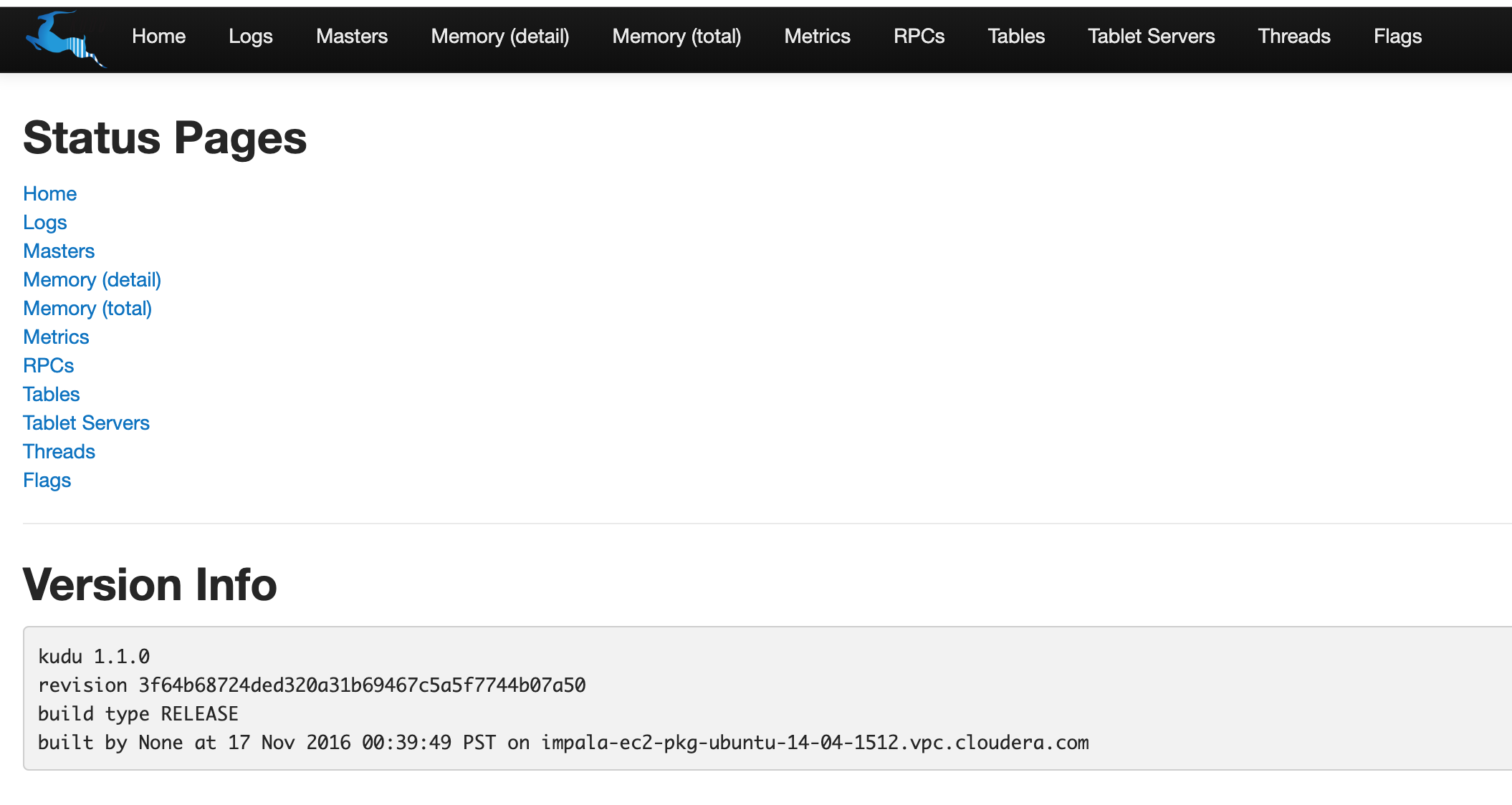Click the Tables link in status list

[x=51, y=394]
